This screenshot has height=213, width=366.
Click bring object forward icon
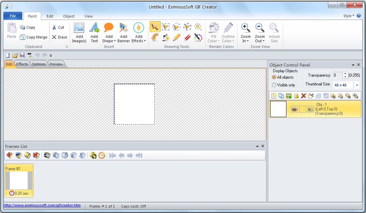pos(333,96)
